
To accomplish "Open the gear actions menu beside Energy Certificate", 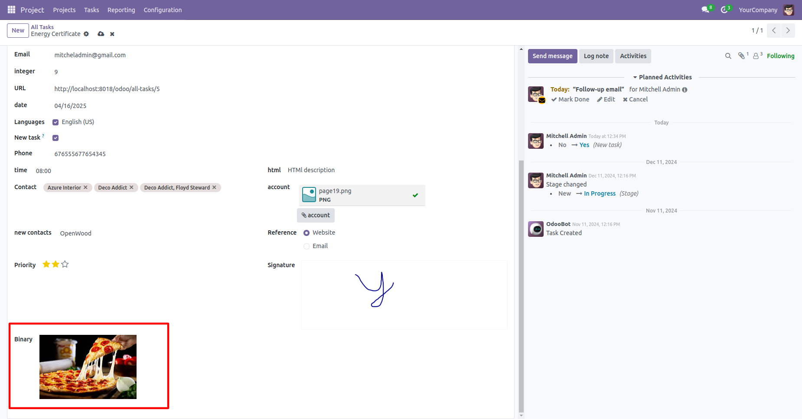I will point(86,34).
